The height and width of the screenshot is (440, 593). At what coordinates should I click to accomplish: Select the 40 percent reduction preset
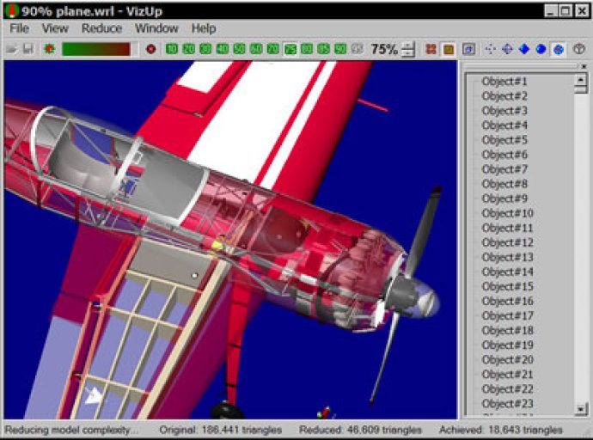[x=223, y=49]
